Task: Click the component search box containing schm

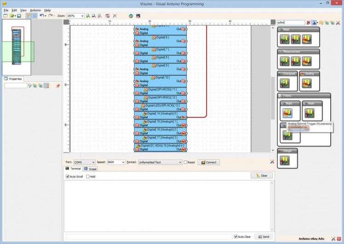Action: coord(291,23)
